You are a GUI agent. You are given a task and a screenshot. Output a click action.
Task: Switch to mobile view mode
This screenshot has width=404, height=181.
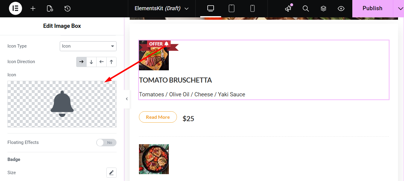point(253,8)
